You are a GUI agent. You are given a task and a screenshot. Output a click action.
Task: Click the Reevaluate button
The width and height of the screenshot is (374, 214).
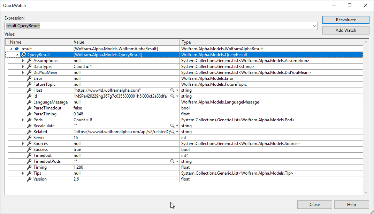tap(346, 20)
